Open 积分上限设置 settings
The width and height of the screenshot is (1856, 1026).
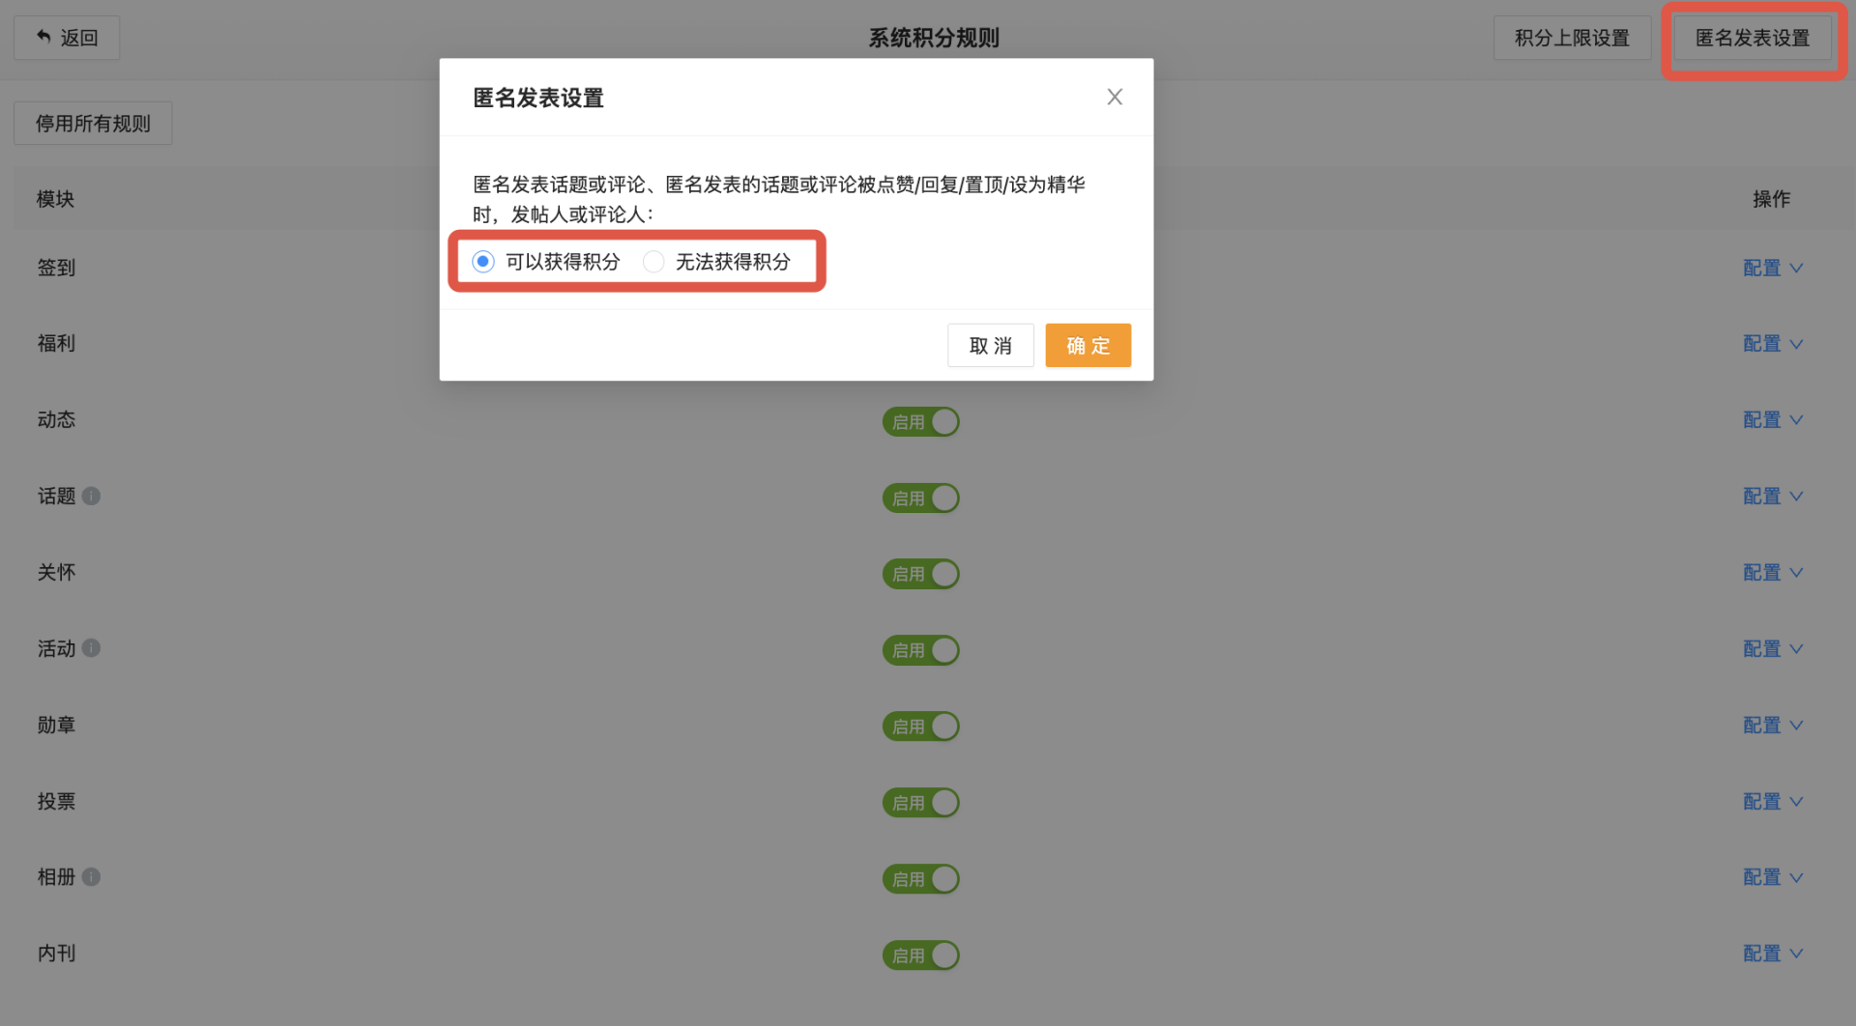(x=1572, y=38)
